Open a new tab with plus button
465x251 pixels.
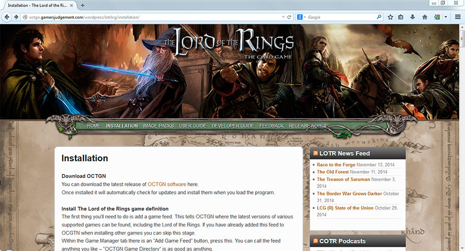click(83, 5)
